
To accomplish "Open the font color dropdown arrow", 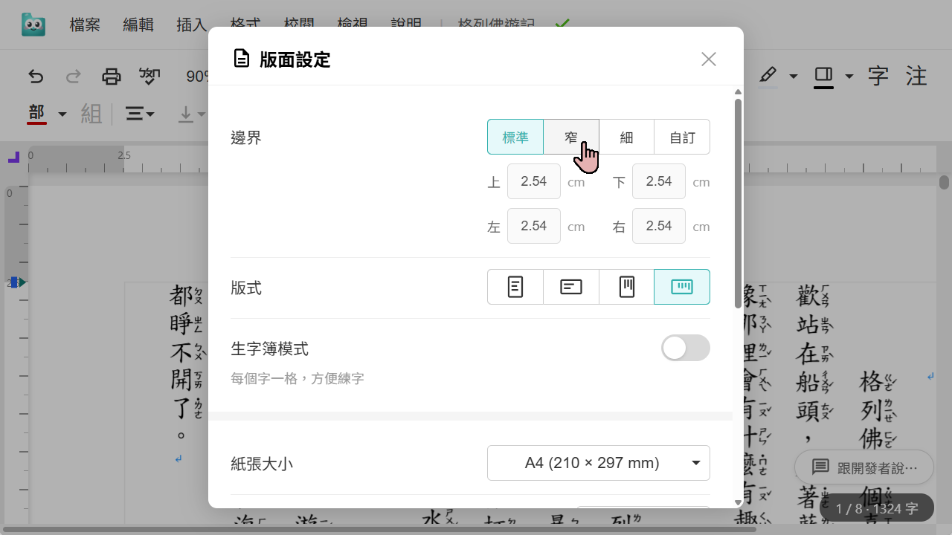I will click(62, 114).
